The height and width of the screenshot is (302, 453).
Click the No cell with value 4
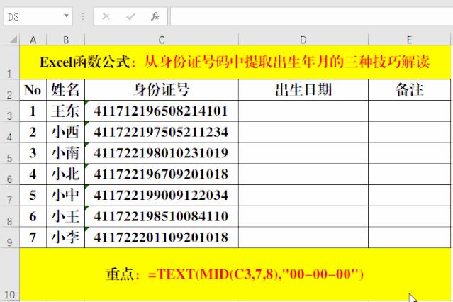coord(33,174)
